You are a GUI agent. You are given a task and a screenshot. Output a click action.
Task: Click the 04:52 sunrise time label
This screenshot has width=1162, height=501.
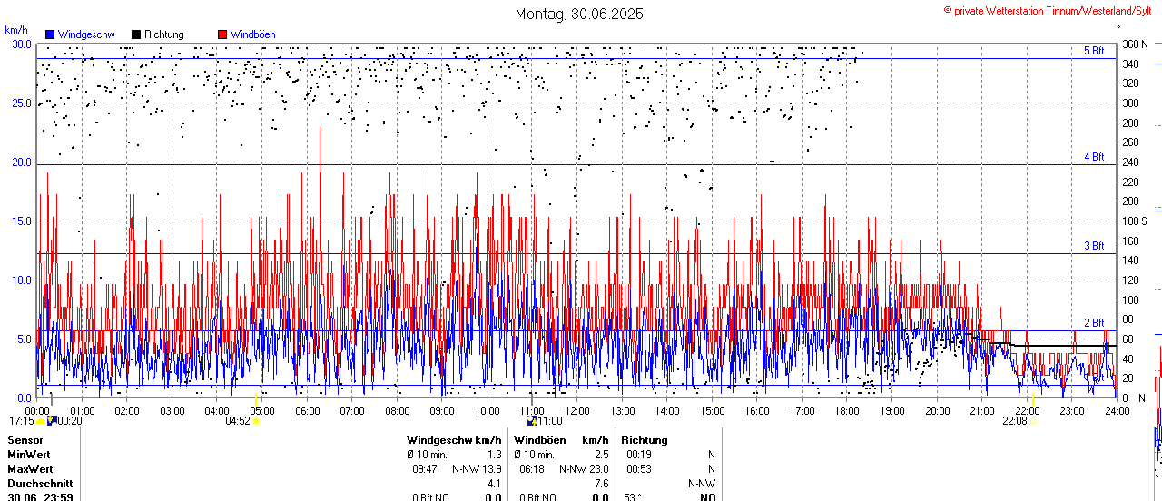pos(238,421)
